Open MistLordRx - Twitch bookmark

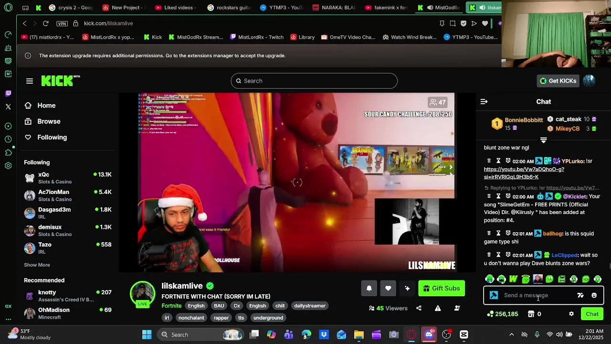pos(256,37)
